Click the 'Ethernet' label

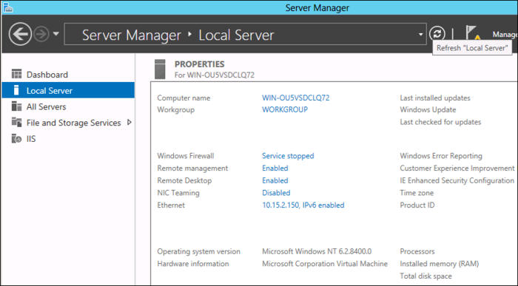(x=171, y=205)
